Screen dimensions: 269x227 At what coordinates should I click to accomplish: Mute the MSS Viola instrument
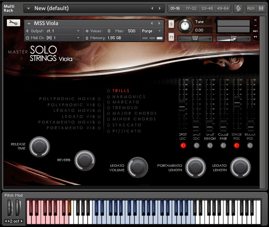pyautogui.click(x=171, y=37)
